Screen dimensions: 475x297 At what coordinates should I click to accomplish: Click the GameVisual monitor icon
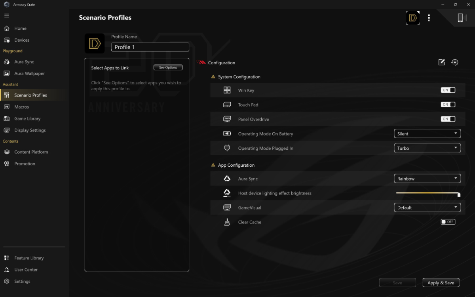coord(227,208)
